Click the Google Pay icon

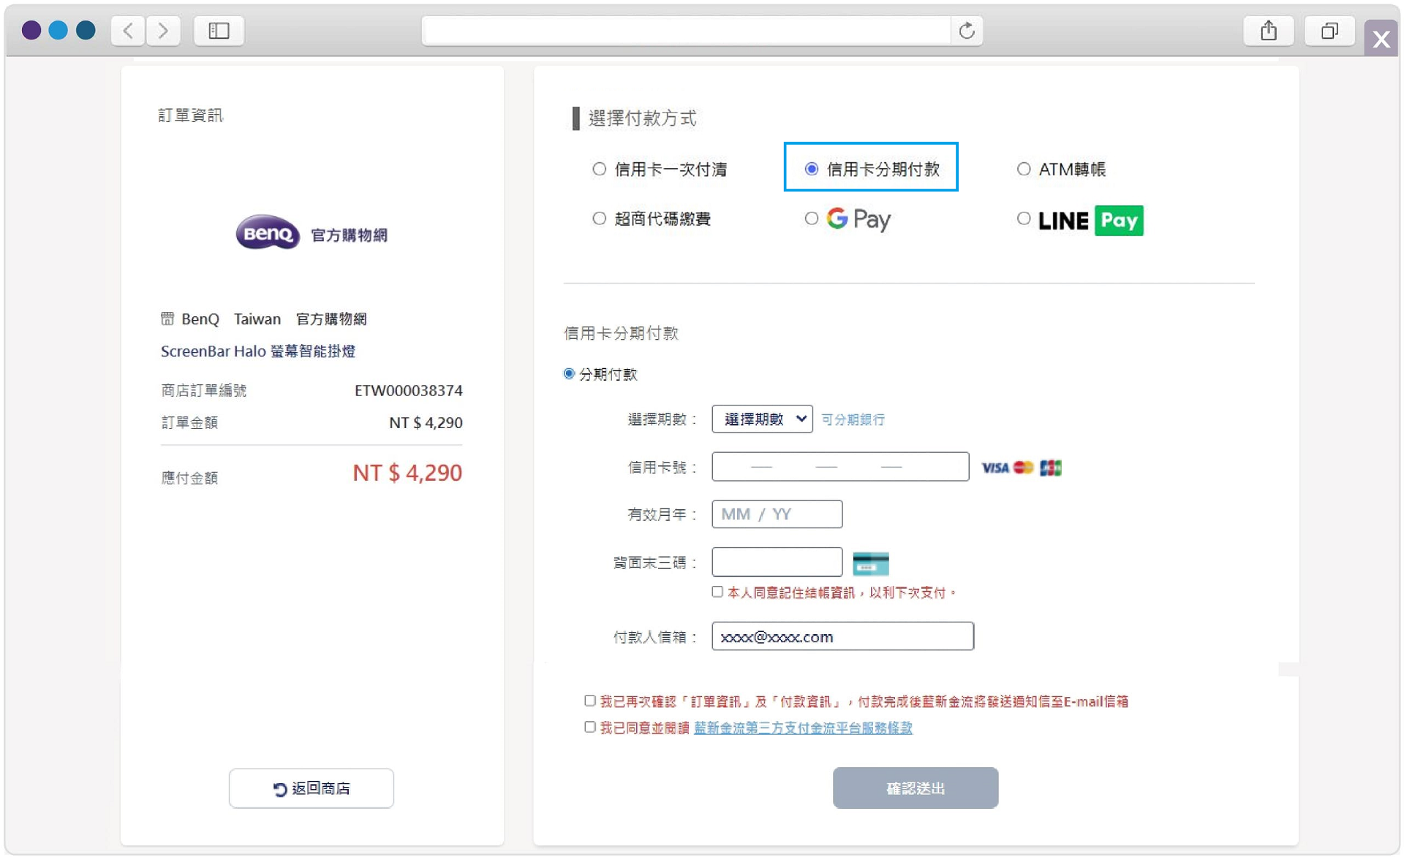(x=858, y=218)
